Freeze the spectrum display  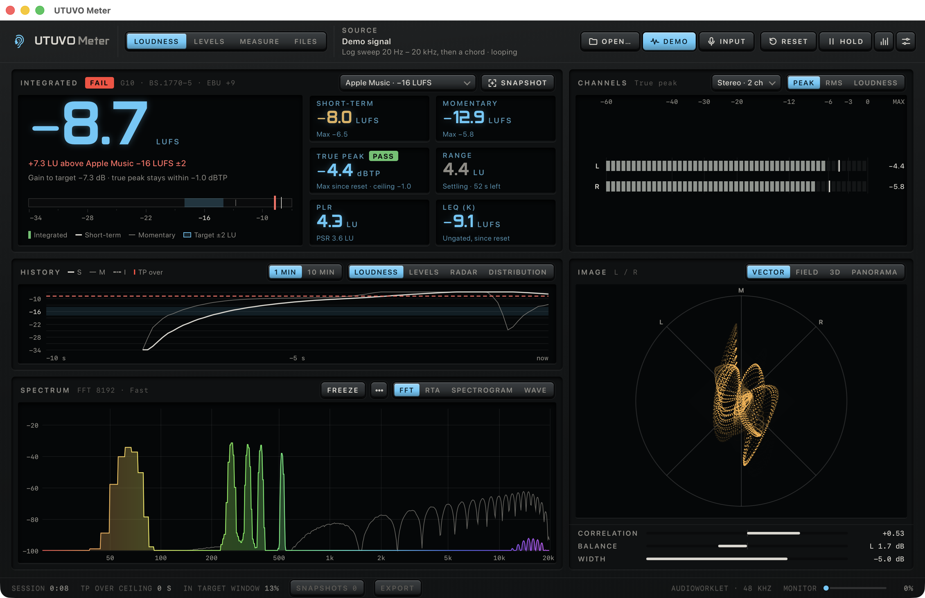click(343, 390)
